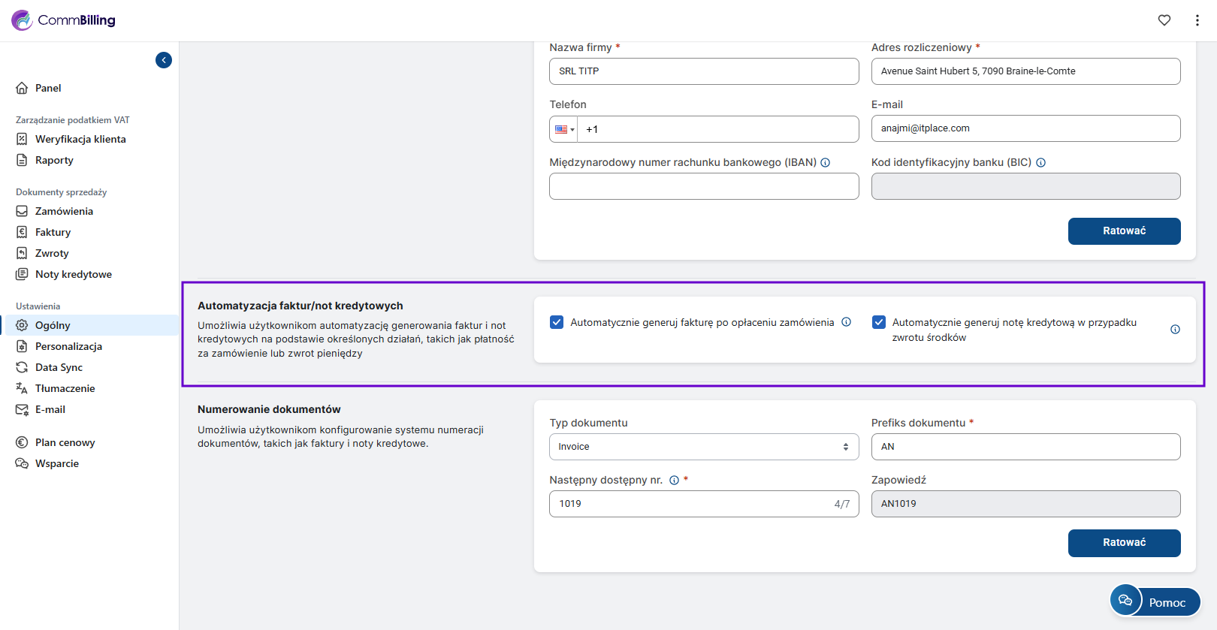The height and width of the screenshot is (630, 1217).
Task: Open the phone country flag selector
Action: click(x=563, y=129)
